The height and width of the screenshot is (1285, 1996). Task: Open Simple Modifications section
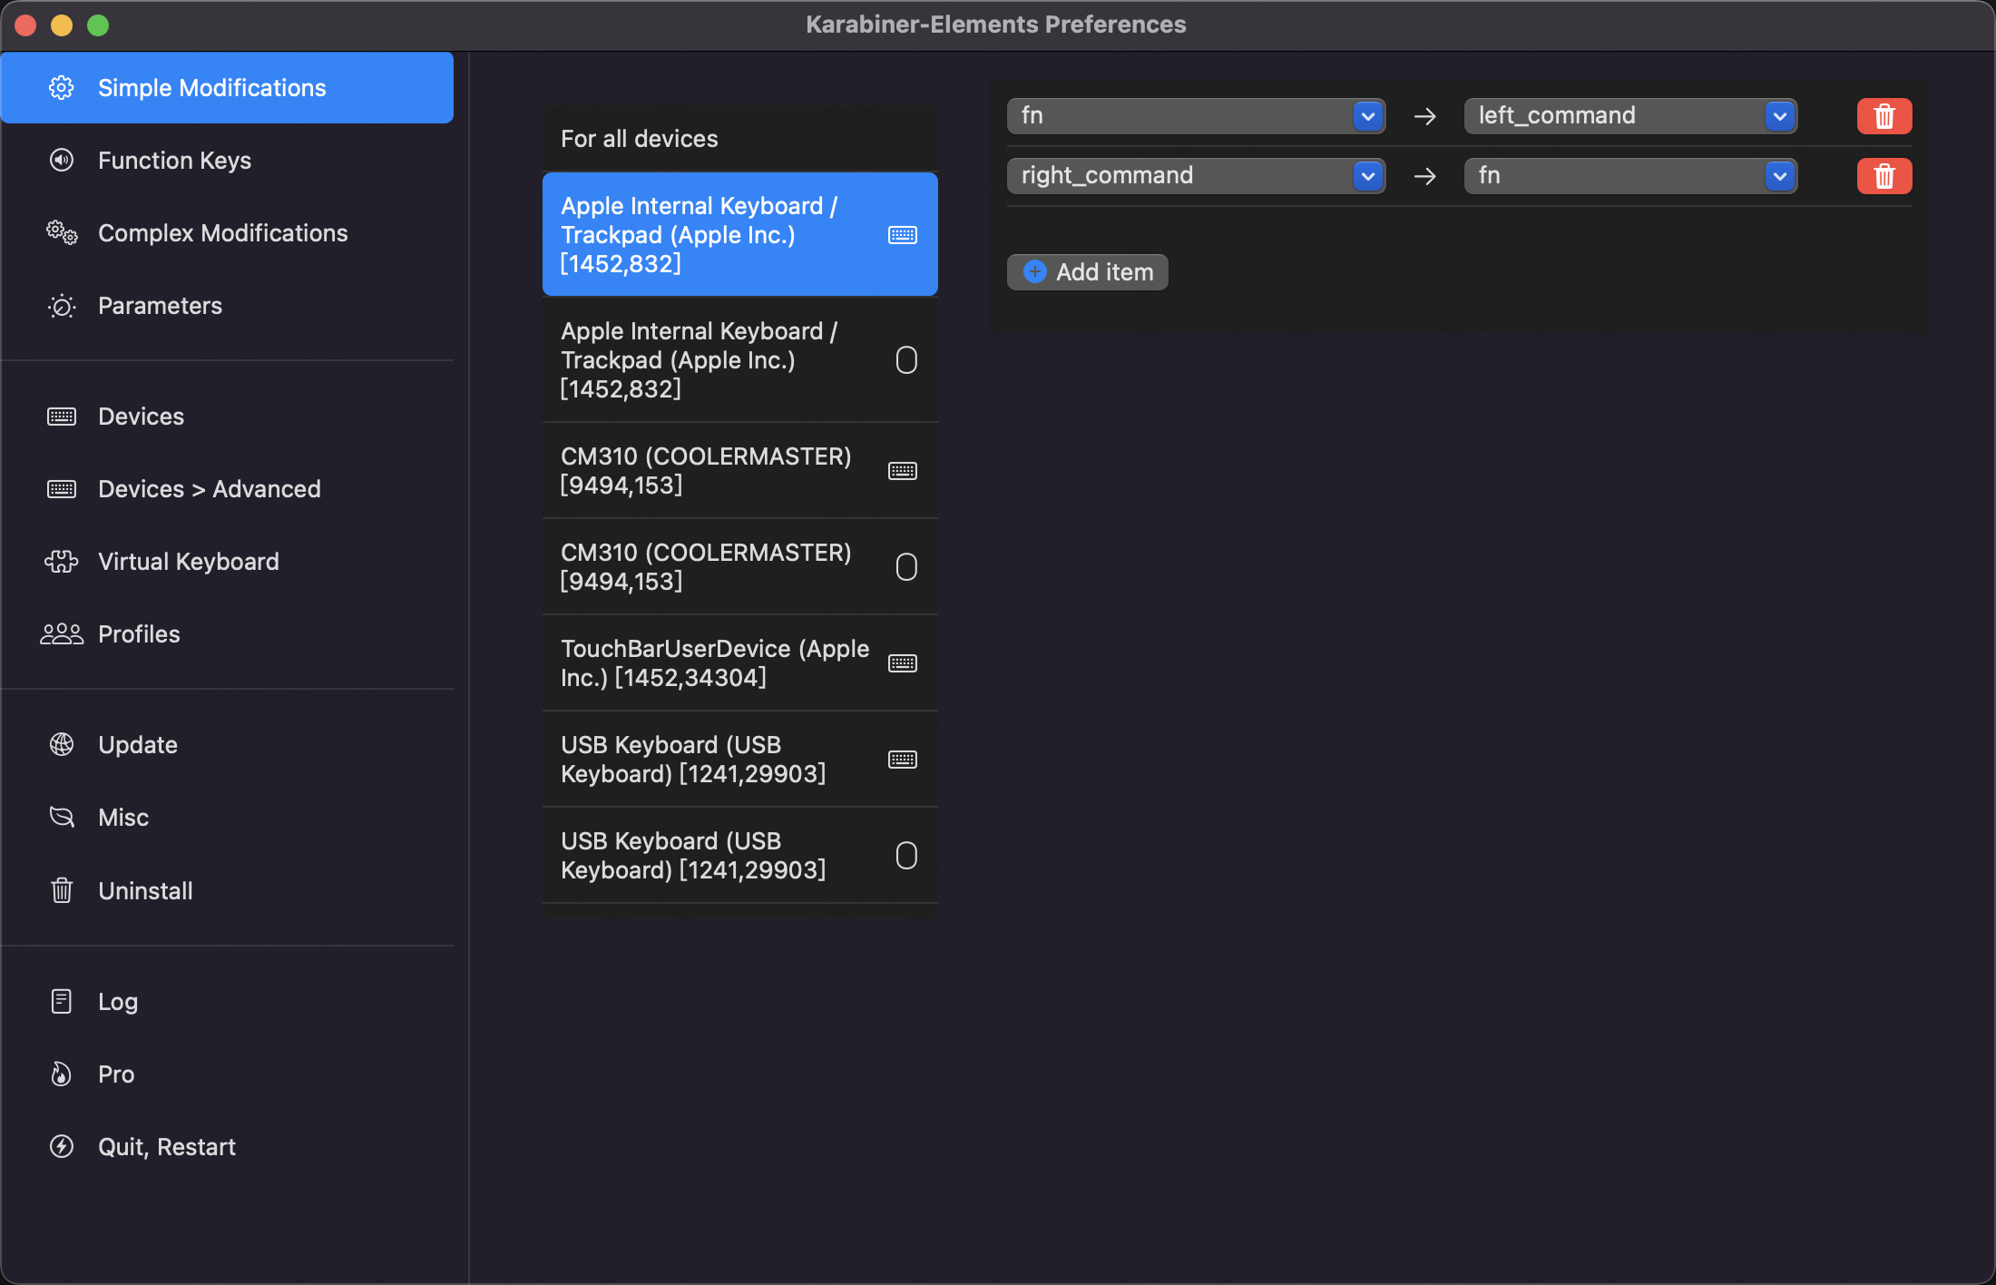tap(228, 87)
